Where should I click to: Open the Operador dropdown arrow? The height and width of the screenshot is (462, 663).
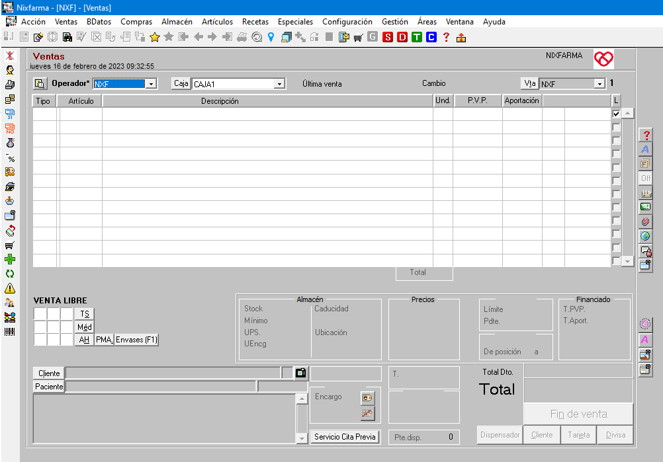coord(151,84)
